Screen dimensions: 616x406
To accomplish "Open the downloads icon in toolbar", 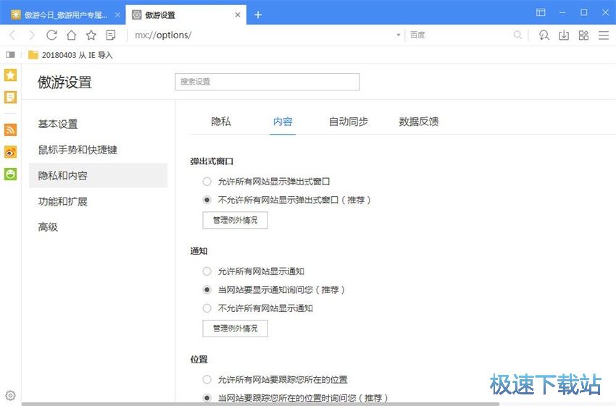I will pyautogui.click(x=564, y=35).
